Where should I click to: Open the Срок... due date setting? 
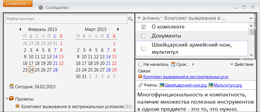pyautogui.click(x=182, y=65)
